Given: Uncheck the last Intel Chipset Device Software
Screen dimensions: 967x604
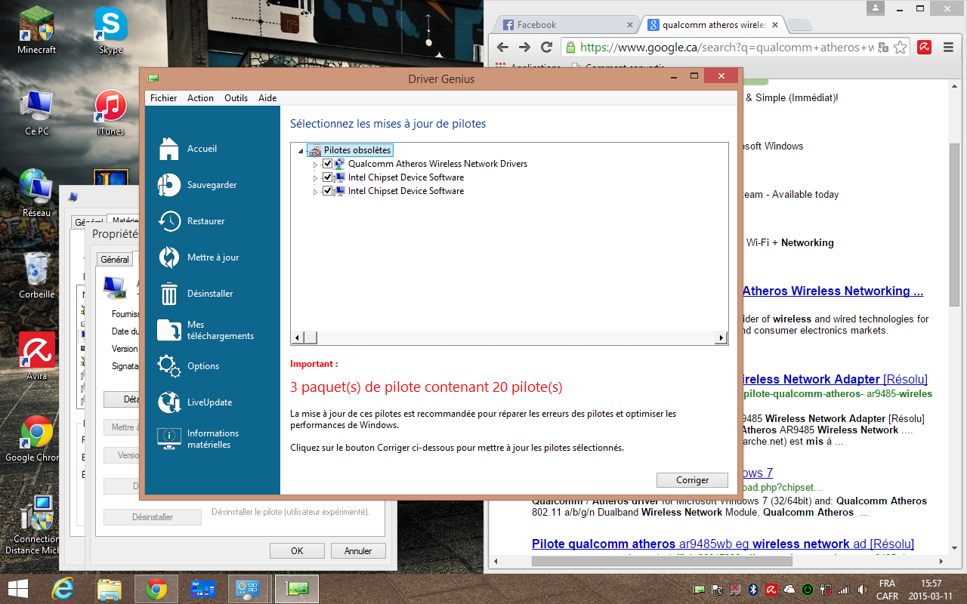Looking at the screenshot, I should click(327, 191).
